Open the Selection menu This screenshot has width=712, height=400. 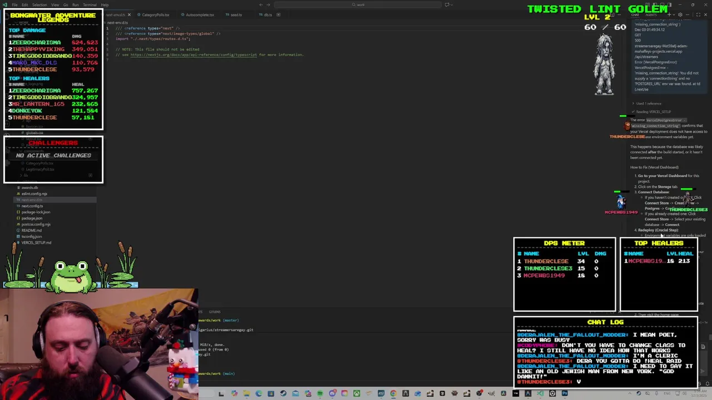[x=39, y=5]
